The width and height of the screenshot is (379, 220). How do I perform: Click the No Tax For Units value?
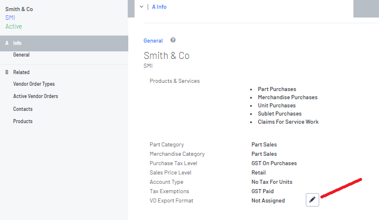pyautogui.click(x=272, y=182)
